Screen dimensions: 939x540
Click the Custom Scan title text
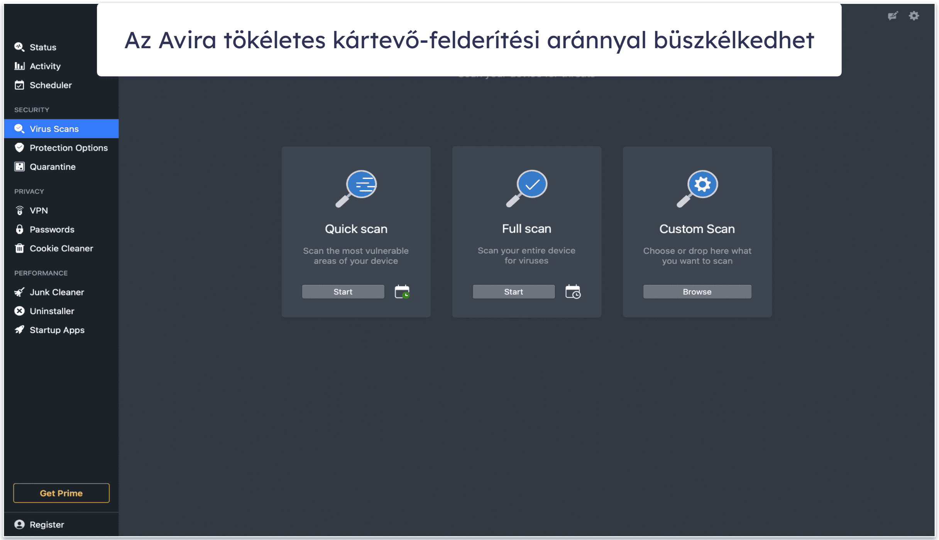tap(697, 229)
